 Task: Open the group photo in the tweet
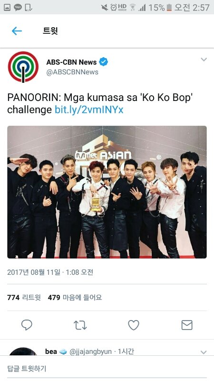click(107, 192)
